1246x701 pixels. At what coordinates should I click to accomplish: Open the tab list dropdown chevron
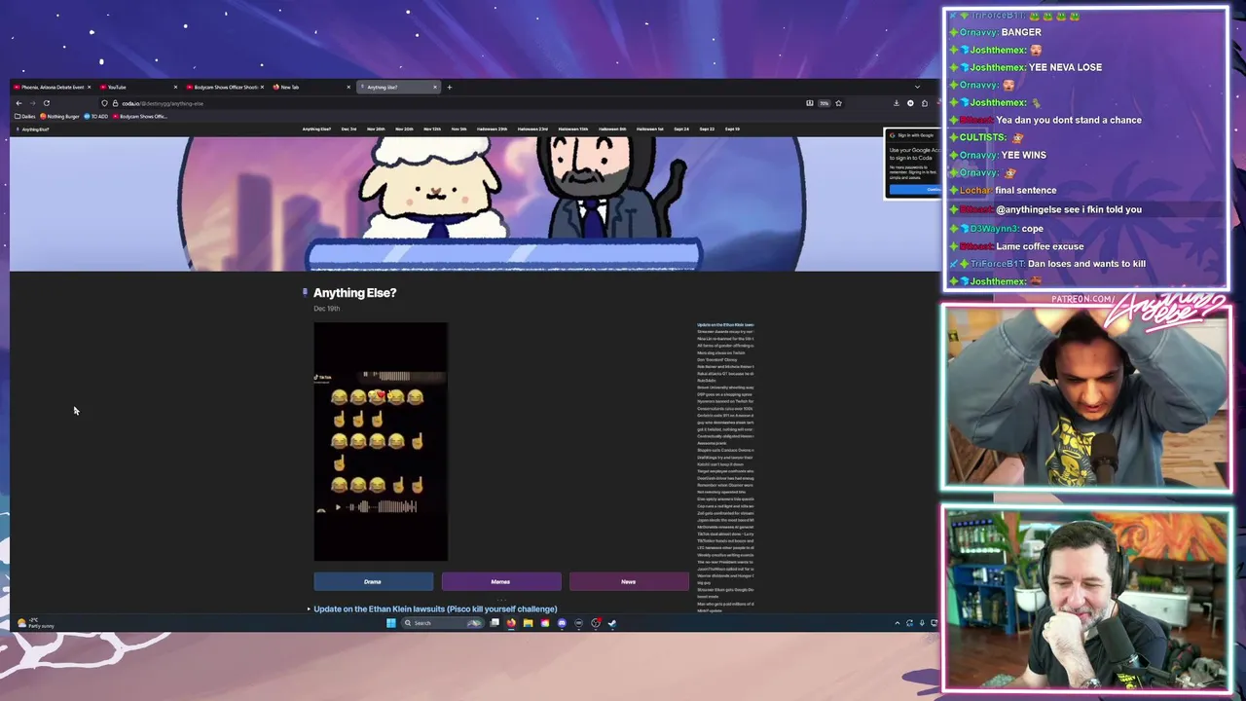(x=917, y=88)
